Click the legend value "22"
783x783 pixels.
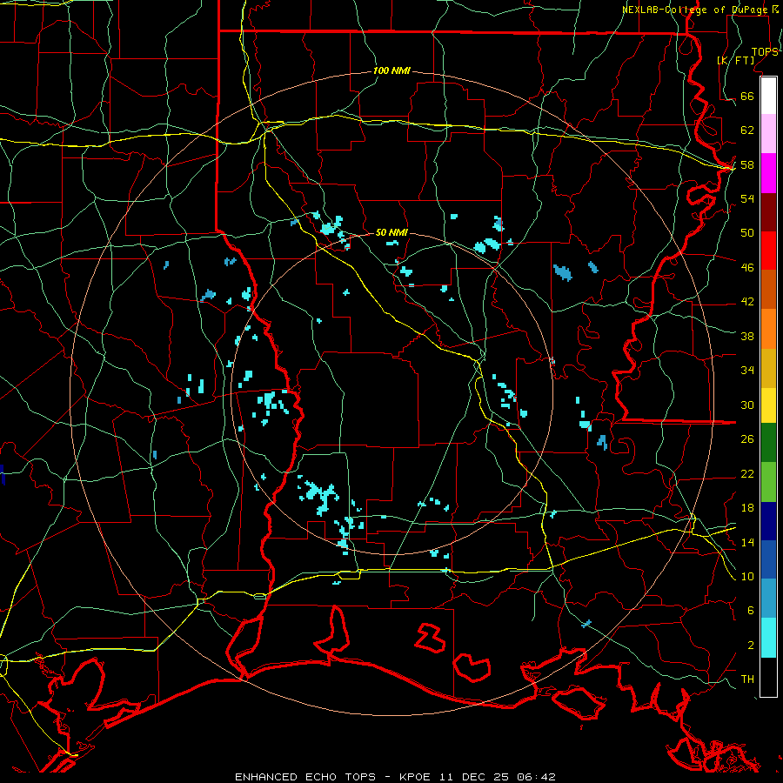pyautogui.click(x=747, y=474)
